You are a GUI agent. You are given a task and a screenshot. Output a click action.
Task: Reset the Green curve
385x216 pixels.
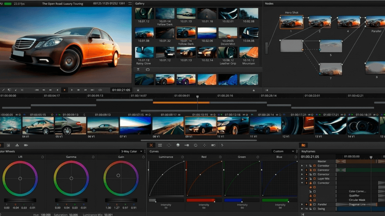click(x=258, y=157)
